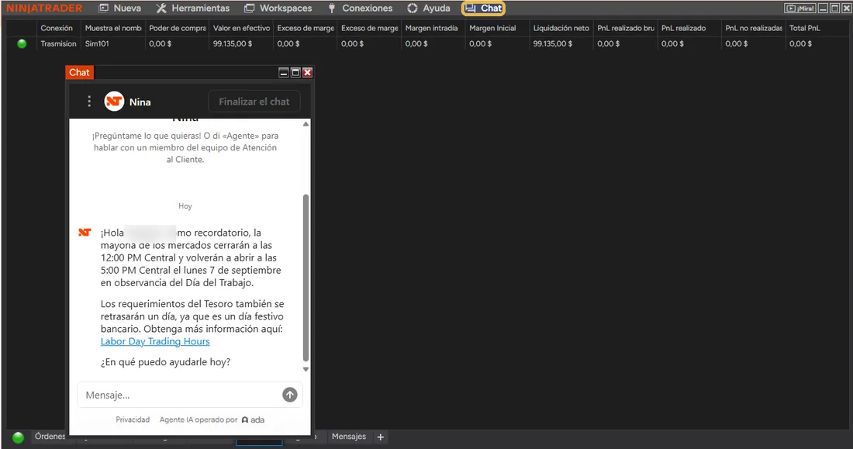The image size is (853, 449).
Task: Click the send message arrow button
Action: coord(290,395)
